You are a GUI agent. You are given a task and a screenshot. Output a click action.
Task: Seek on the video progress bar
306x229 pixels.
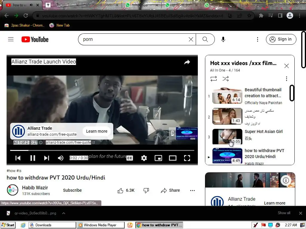(x=102, y=150)
